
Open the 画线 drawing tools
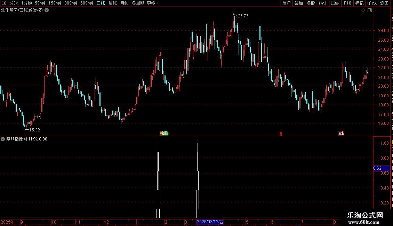pos(335,3)
